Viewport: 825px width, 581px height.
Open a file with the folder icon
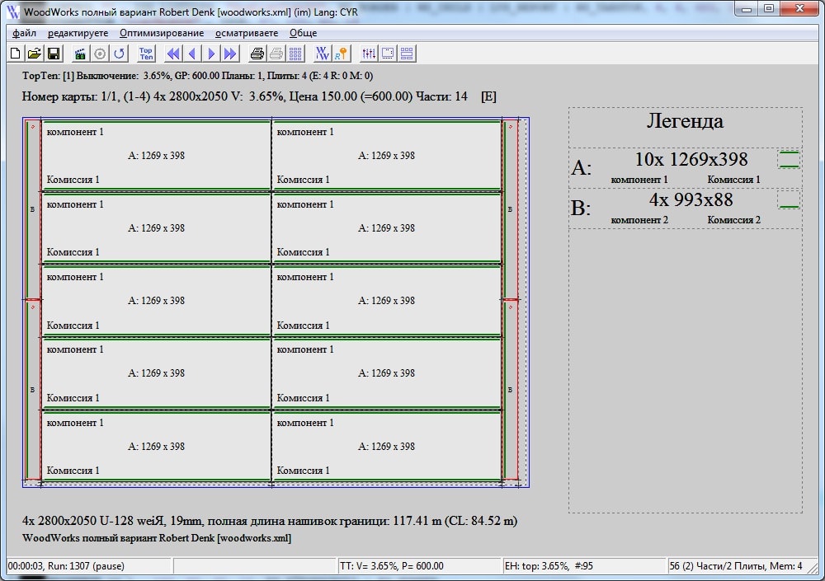pyautogui.click(x=34, y=53)
